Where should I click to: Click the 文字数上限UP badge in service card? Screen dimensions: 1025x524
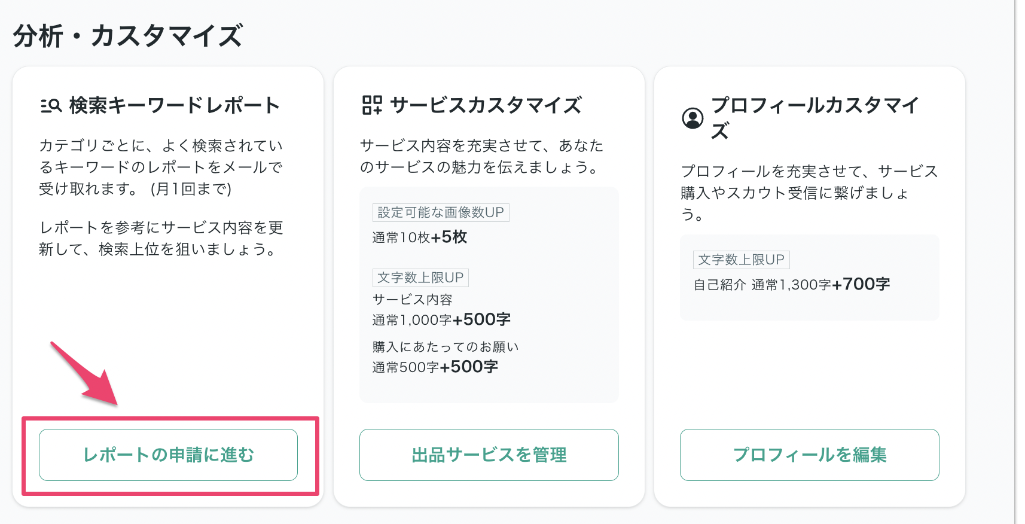(420, 278)
